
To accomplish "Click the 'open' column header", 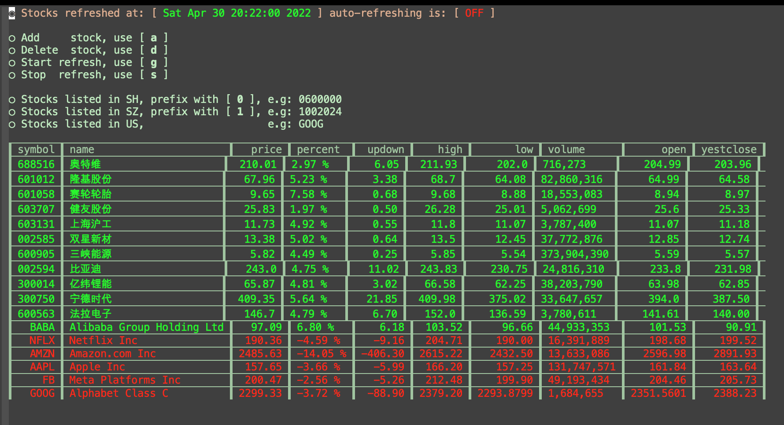I will click(673, 150).
